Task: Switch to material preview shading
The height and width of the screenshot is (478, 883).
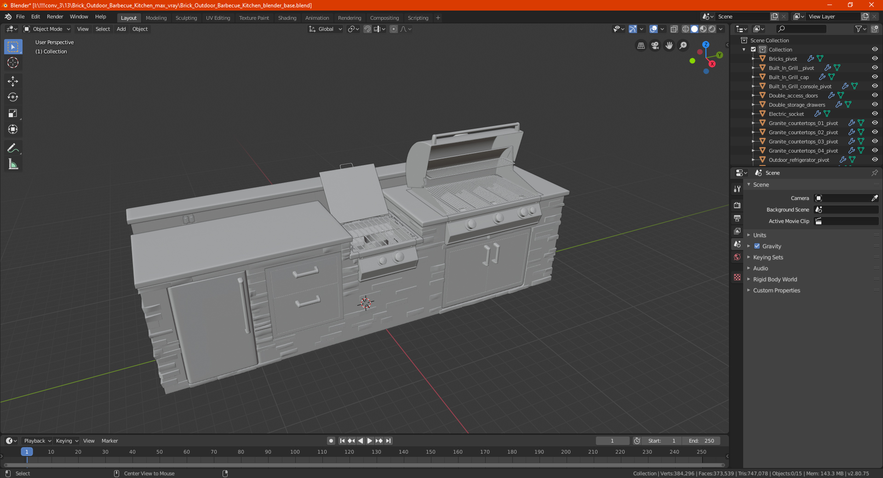Action: [x=703, y=29]
